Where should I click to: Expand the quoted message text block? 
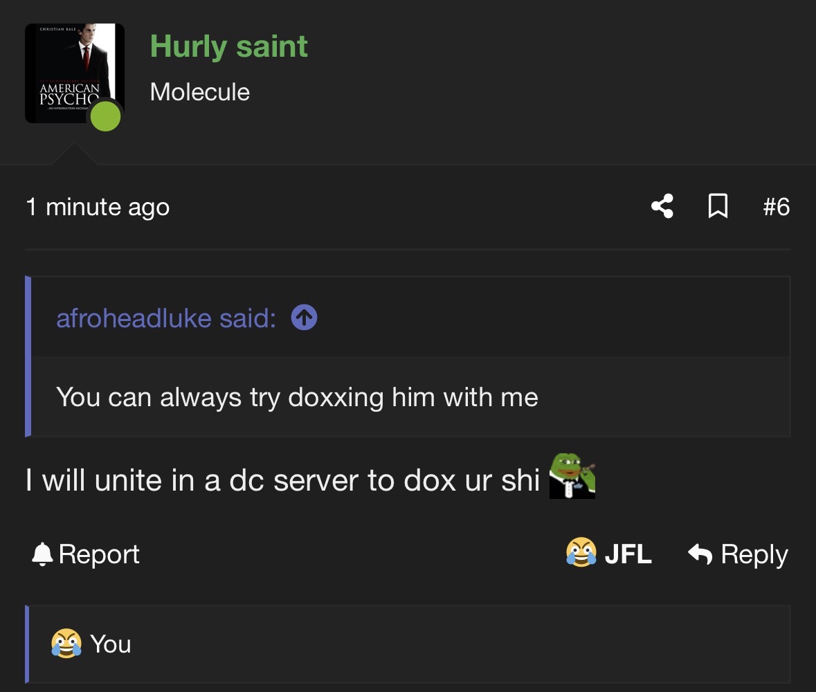click(x=408, y=397)
